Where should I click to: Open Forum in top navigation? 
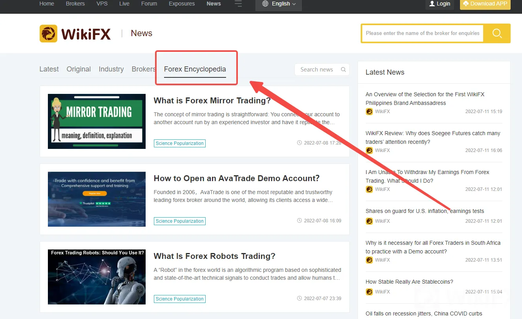coord(149,4)
